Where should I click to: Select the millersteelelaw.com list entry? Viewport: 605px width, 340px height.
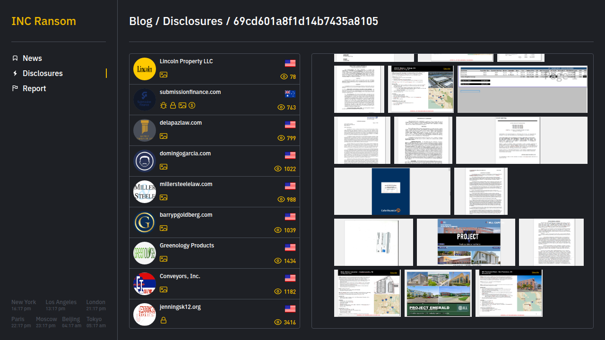pyautogui.click(x=186, y=184)
